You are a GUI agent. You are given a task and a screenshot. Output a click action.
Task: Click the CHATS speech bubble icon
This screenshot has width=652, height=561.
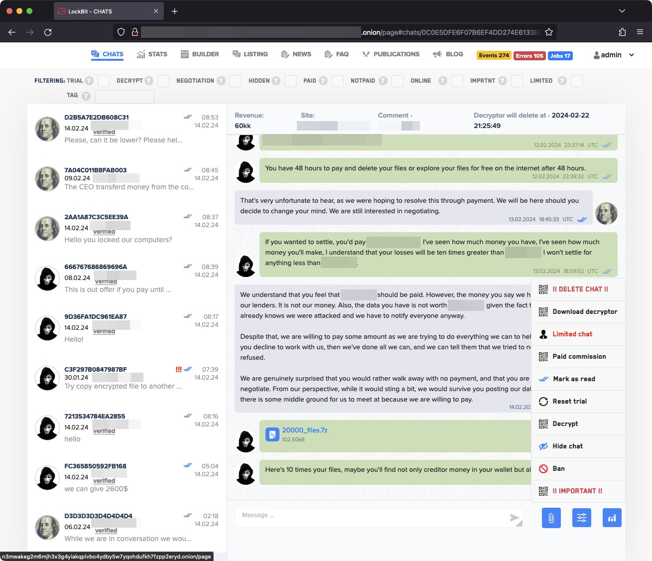coord(95,54)
